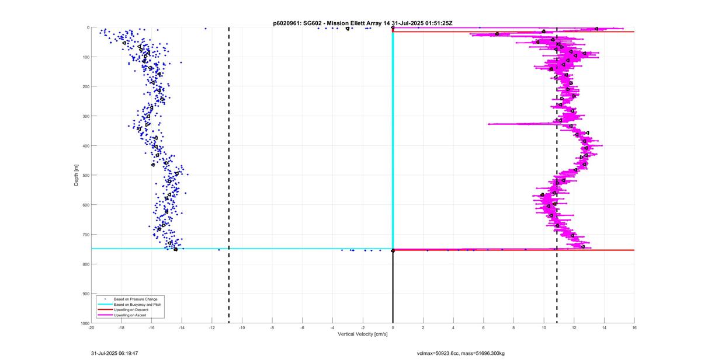Click the plot title starting with p6020961
Screen dimensions: 701x363
coord(363,23)
